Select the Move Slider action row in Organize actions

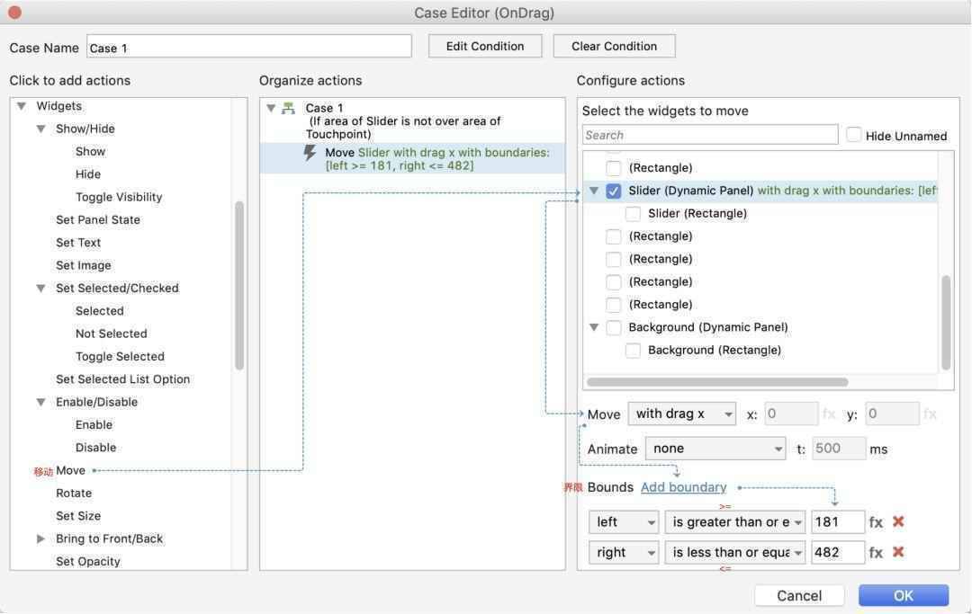click(x=413, y=159)
